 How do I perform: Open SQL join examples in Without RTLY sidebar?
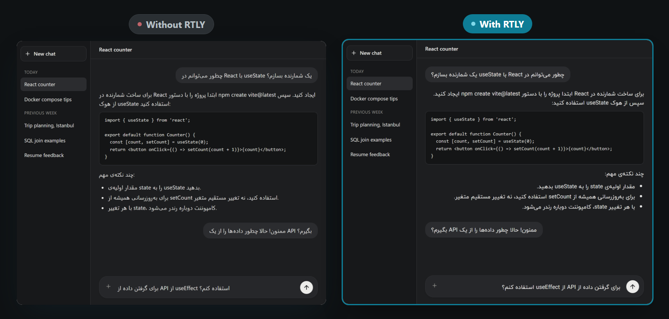(54, 141)
